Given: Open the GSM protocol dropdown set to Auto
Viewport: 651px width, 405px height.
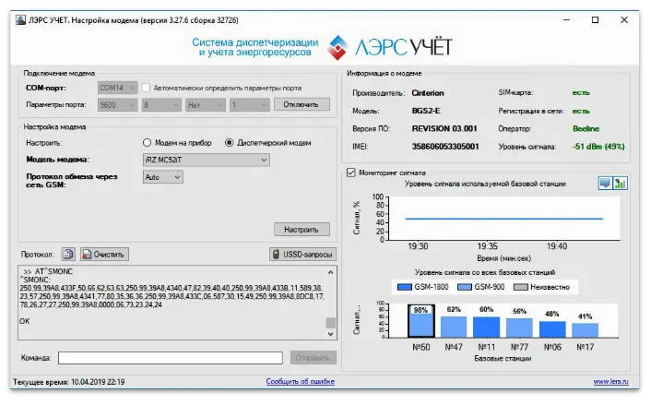Looking at the screenshot, I should [x=163, y=177].
